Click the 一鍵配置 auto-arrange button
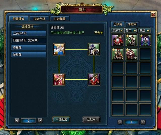The width and height of the screenshot is (161, 135). (x=61, y=120)
